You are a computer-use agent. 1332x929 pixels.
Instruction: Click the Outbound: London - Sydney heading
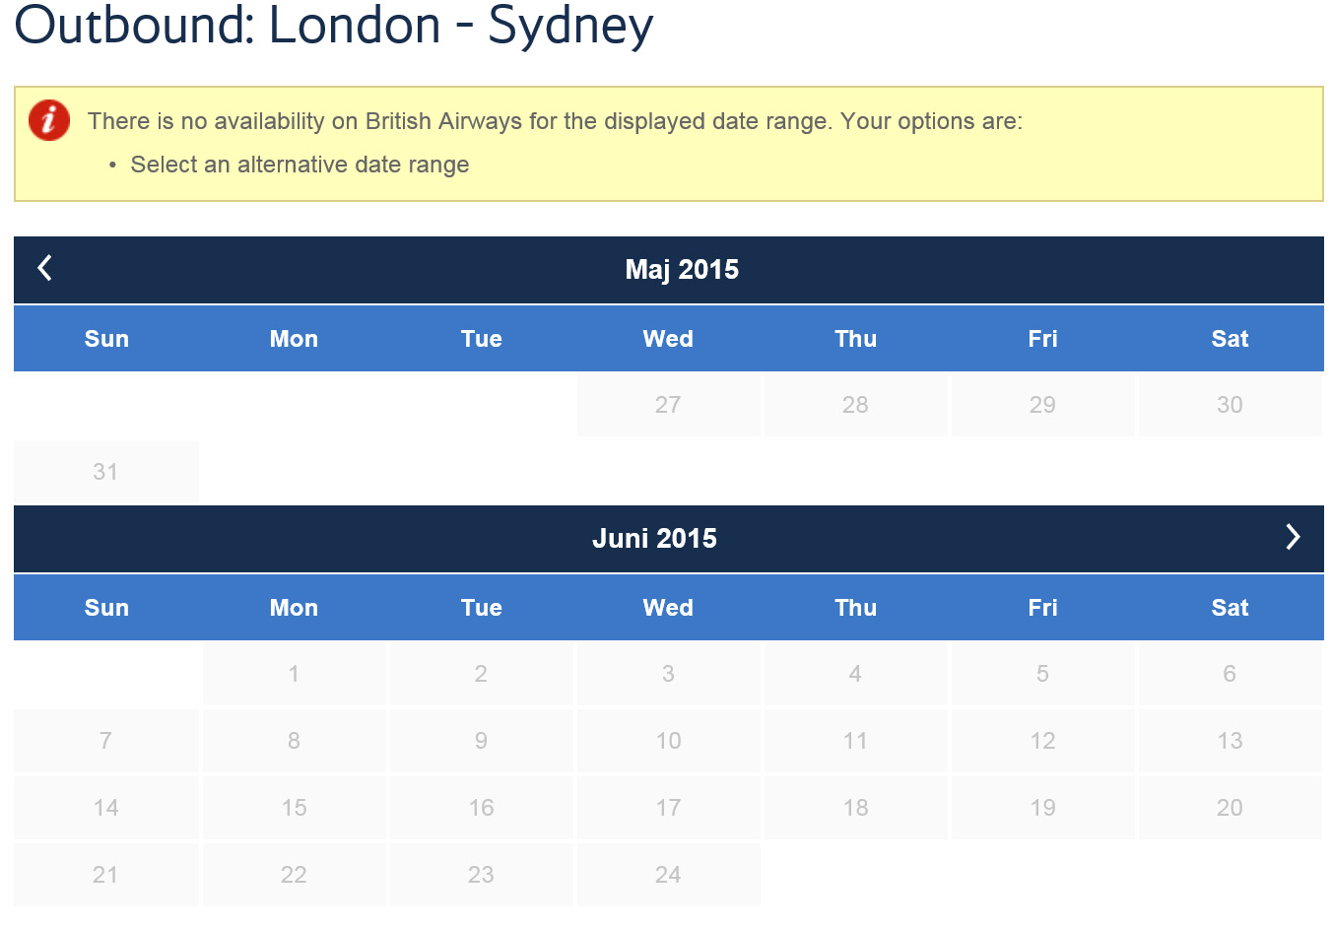click(x=332, y=26)
